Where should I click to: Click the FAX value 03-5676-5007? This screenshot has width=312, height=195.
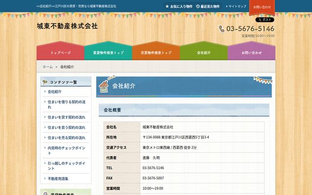153,178
